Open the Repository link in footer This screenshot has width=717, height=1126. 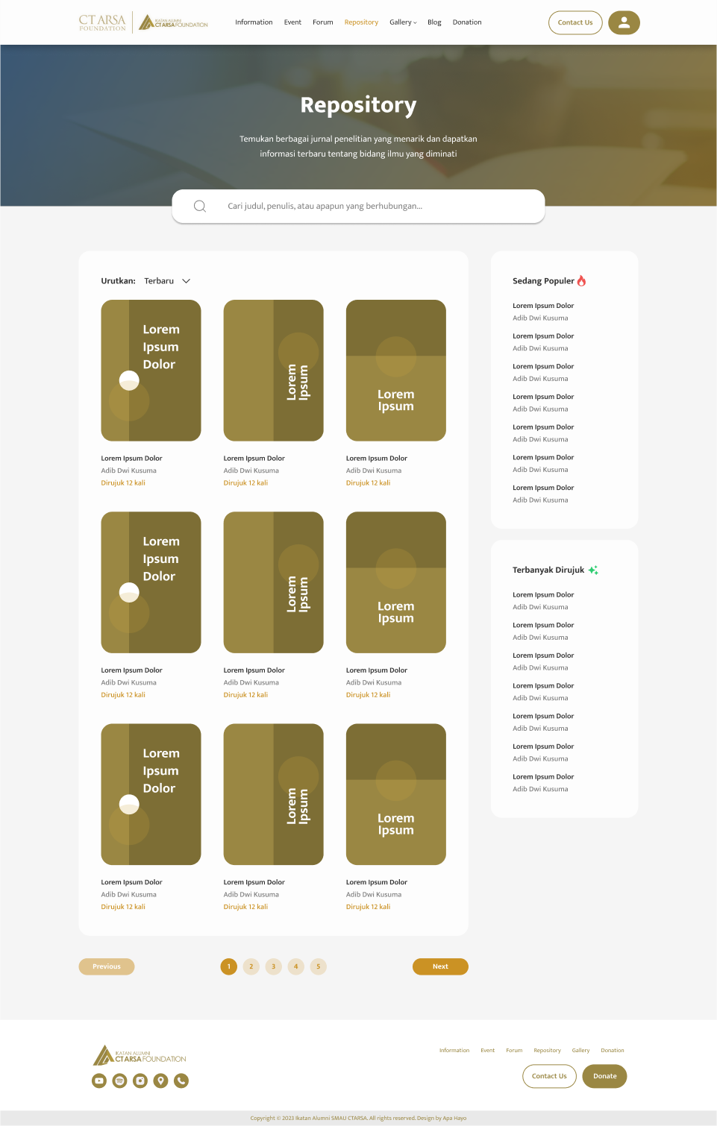547,1051
